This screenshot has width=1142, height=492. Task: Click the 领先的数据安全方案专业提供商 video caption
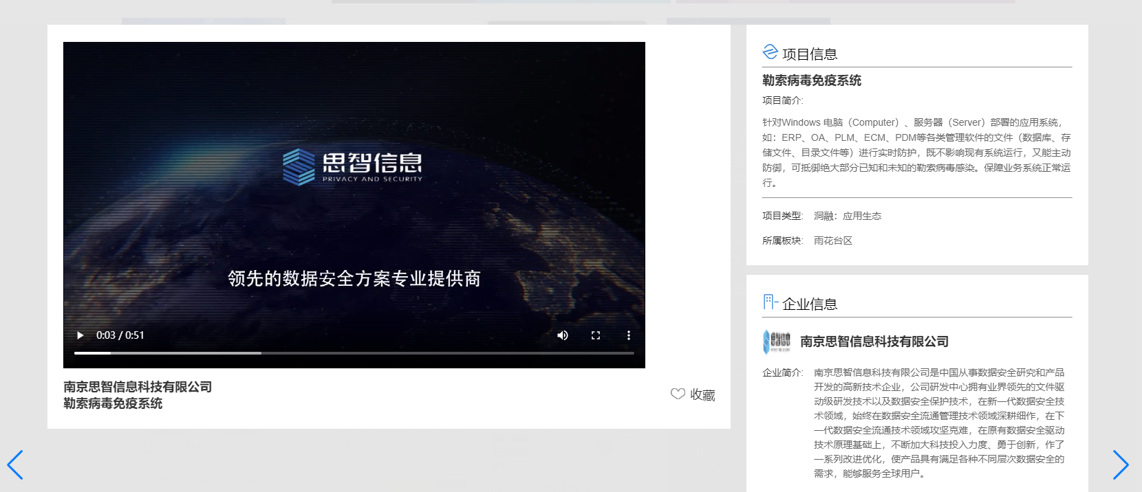[354, 278]
